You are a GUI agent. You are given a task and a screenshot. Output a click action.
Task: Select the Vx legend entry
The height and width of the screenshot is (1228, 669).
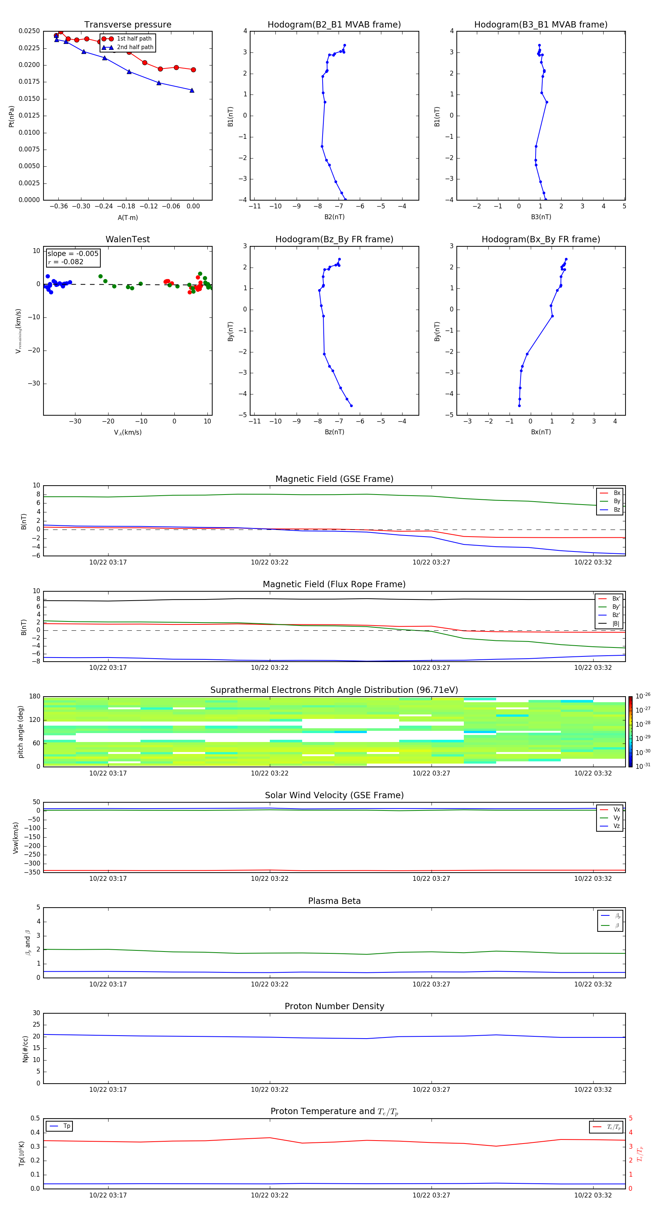610,809
